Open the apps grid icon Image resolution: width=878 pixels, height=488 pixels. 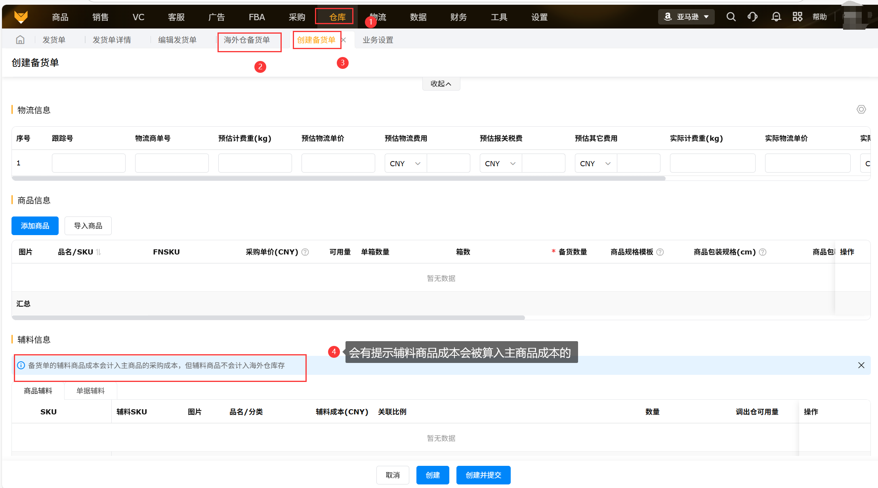point(797,17)
